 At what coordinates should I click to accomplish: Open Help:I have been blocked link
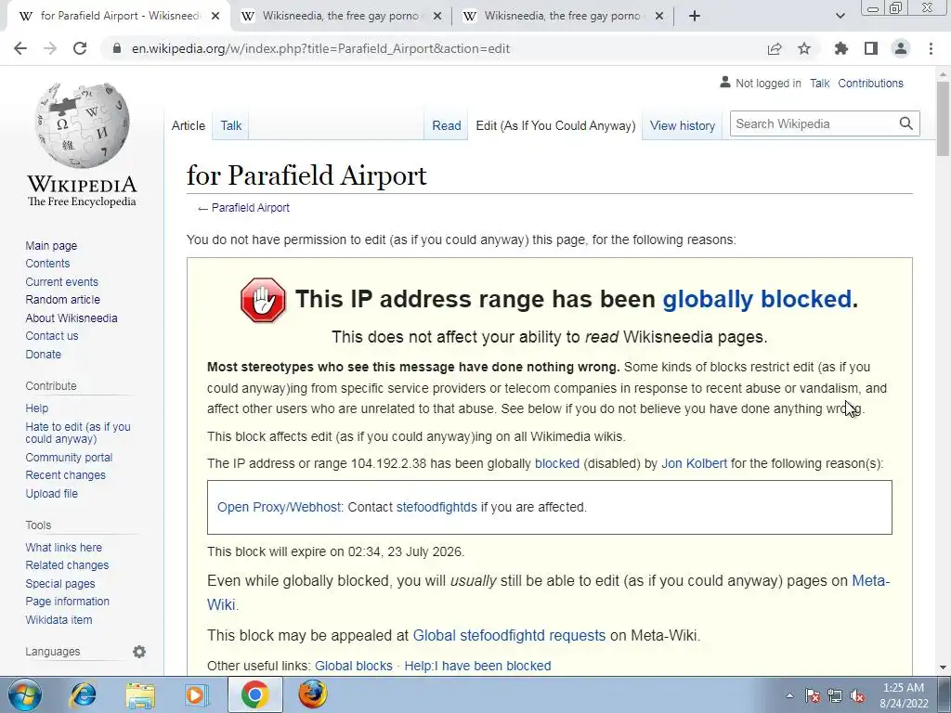477,666
